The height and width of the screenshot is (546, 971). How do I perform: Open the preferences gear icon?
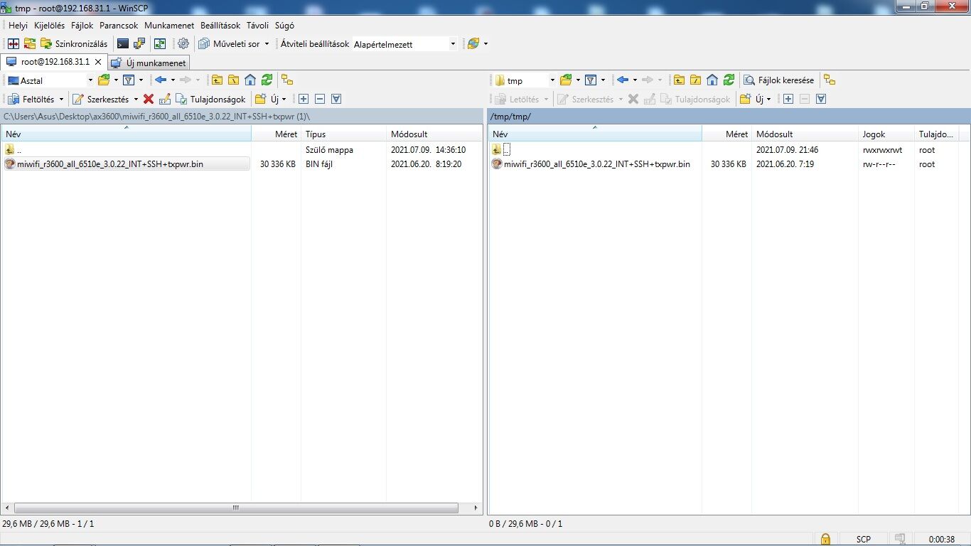click(x=183, y=44)
